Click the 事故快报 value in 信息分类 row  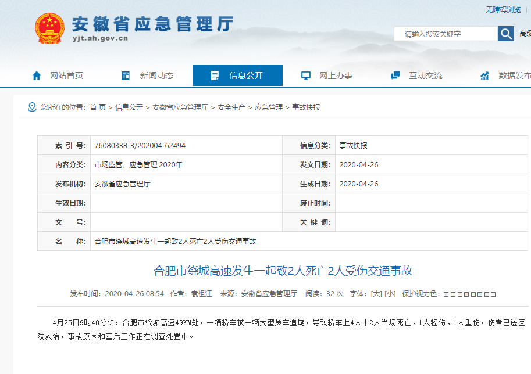coord(353,145)
